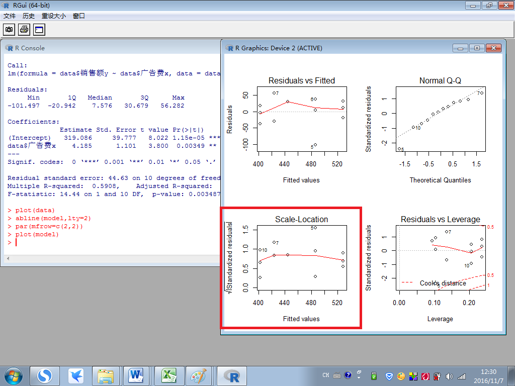Click the copy-to-clipboard camera toolbar icon

[x=9, y=30]
